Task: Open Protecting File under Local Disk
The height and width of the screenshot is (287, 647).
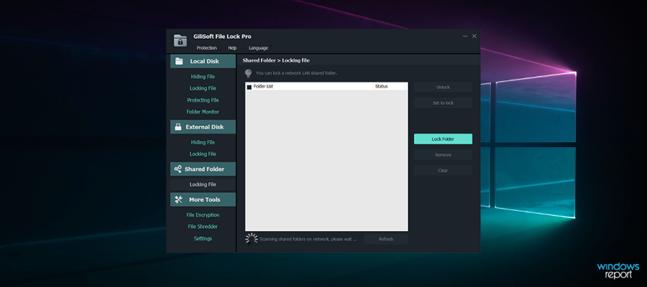Action: 203,100
